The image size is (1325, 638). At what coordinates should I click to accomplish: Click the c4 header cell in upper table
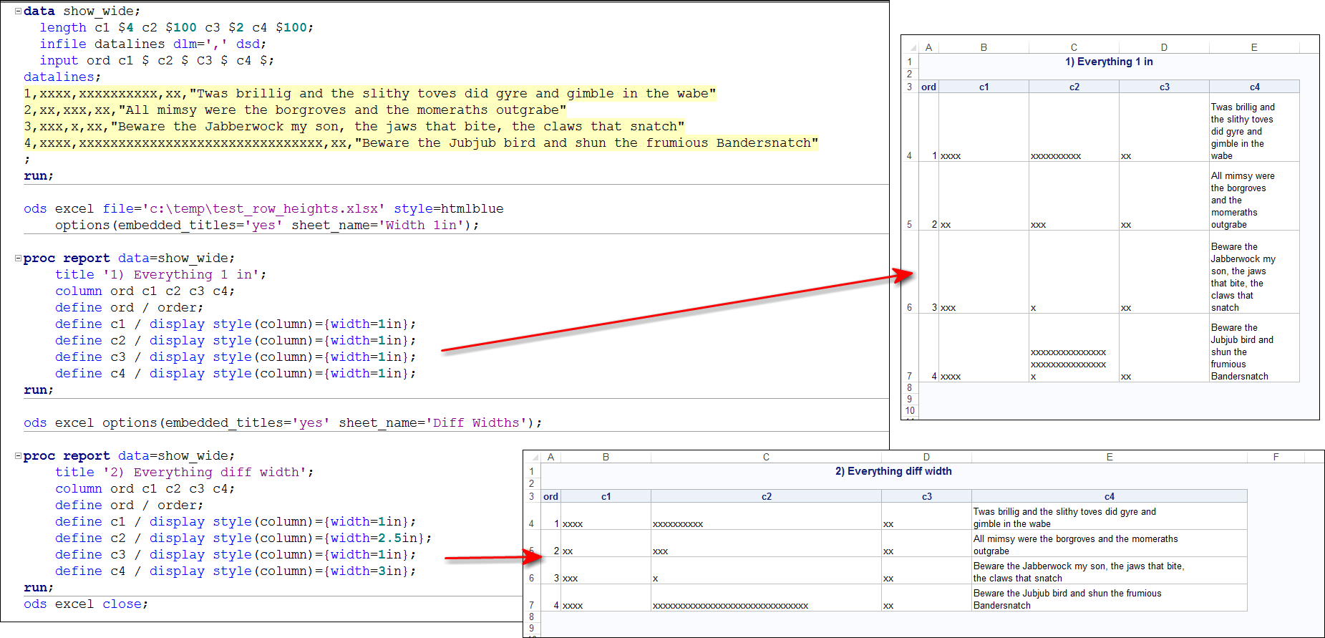tap(1254, 87)
